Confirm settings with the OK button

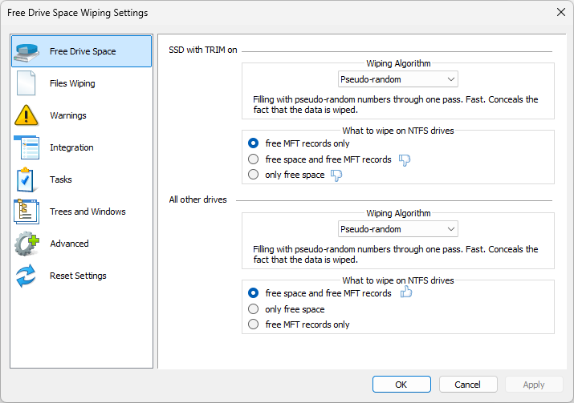pos(401,385)
